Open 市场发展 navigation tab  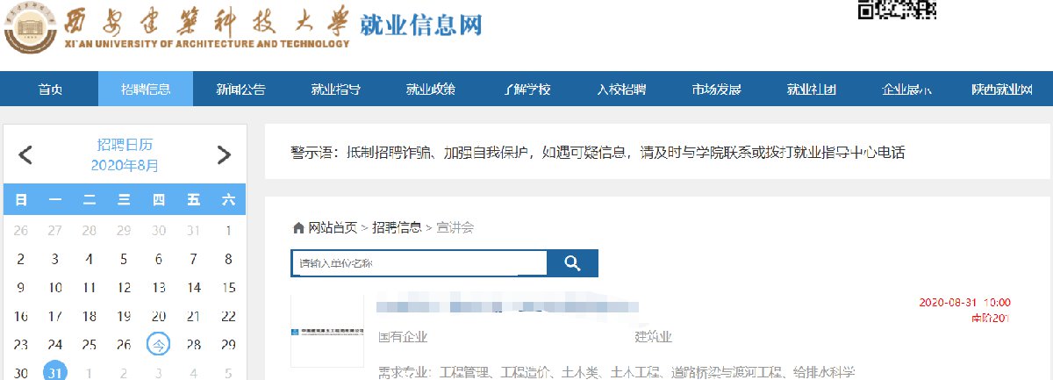716,90
